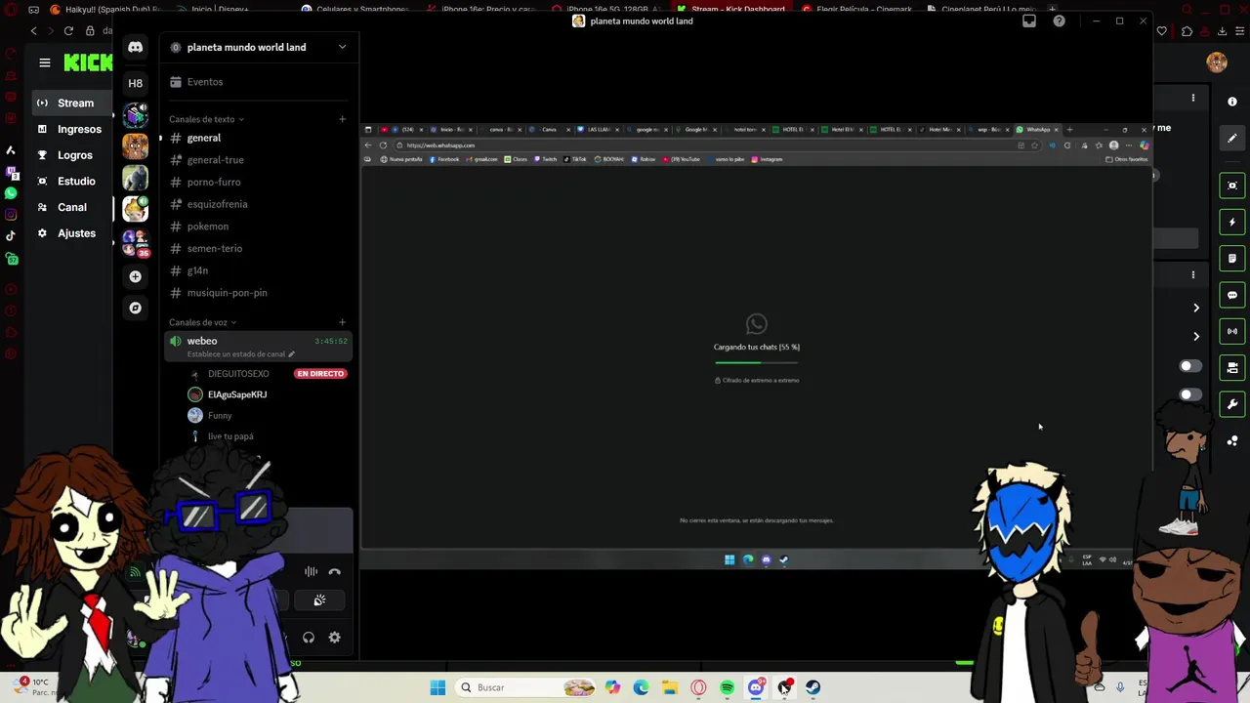The height and width of the screenshot is (703, 1250).
Task: Open Steam from the Windows taskbar
Action: [812, 687]
